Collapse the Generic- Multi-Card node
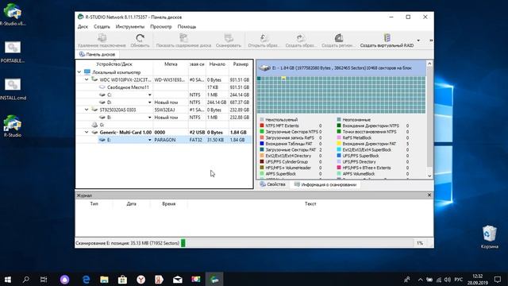508x286 pixels. [x=87, y=133]
